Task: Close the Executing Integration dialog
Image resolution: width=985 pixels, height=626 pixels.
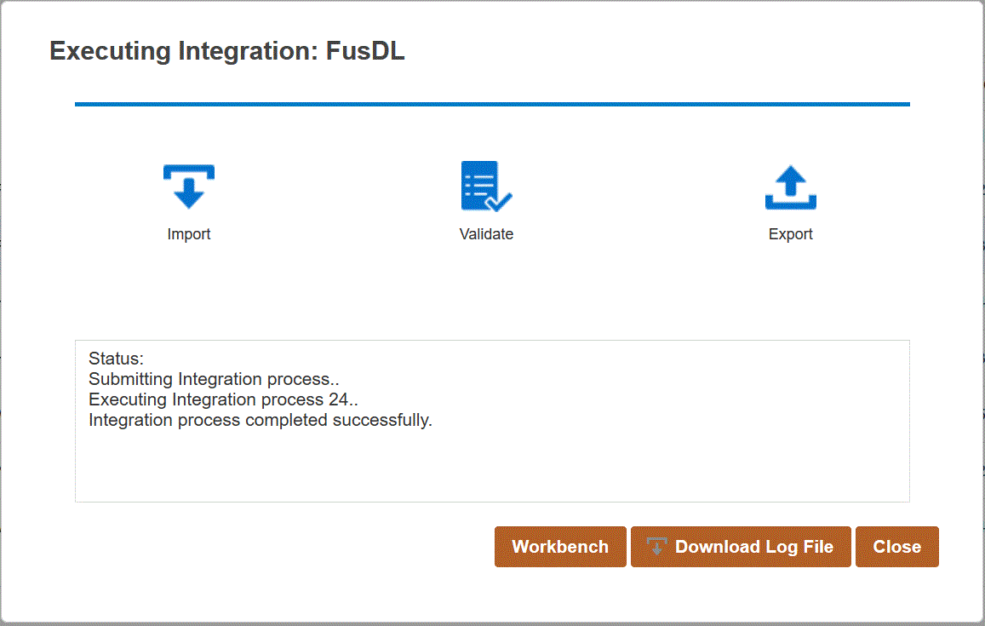Action: pyautogui.click(x=896, y=546)
